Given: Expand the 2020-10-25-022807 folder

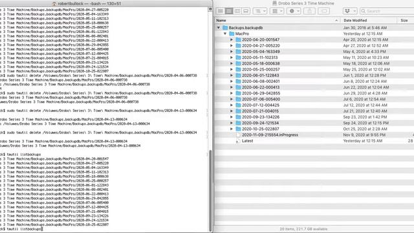Looking at the screenshot, I should tap(232, 129).
